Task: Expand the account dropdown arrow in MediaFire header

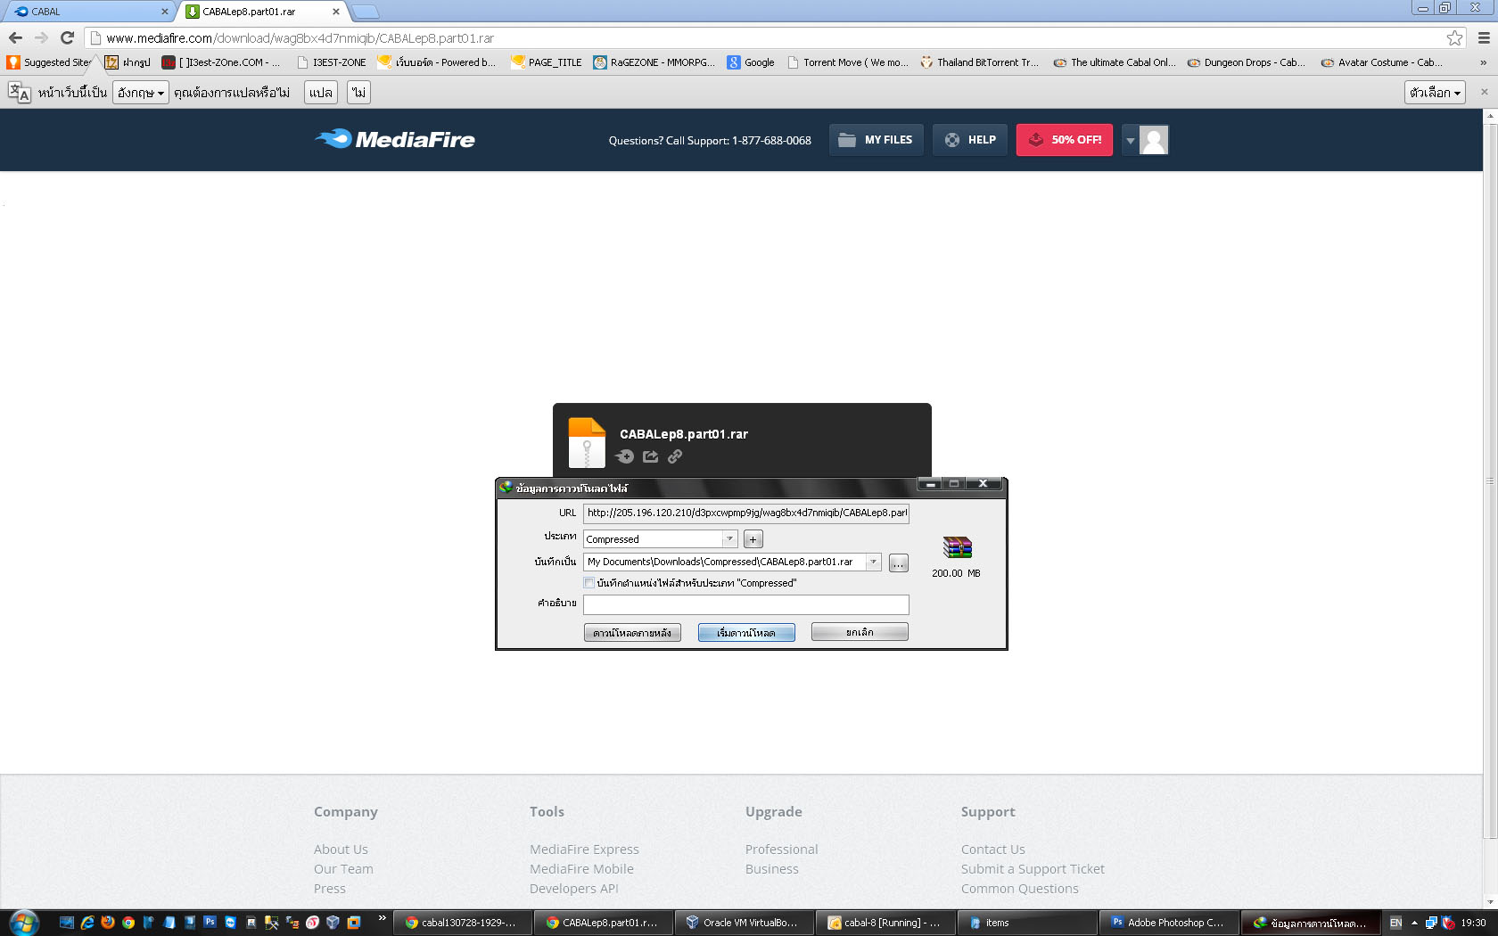Action: point(1131,140)
